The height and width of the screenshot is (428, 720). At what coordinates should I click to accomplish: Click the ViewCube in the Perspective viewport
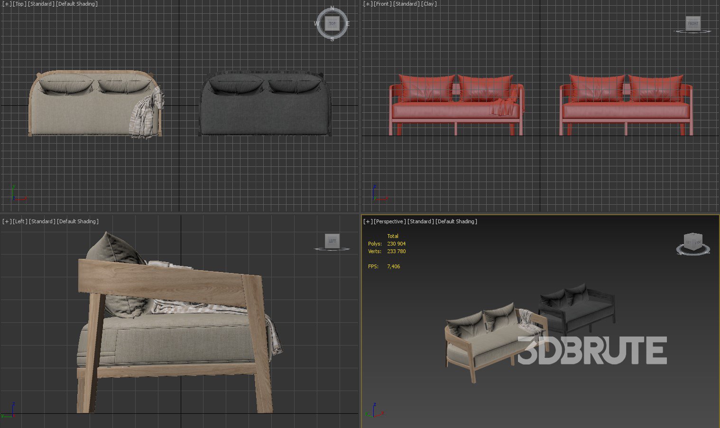[x=693, y=242]
